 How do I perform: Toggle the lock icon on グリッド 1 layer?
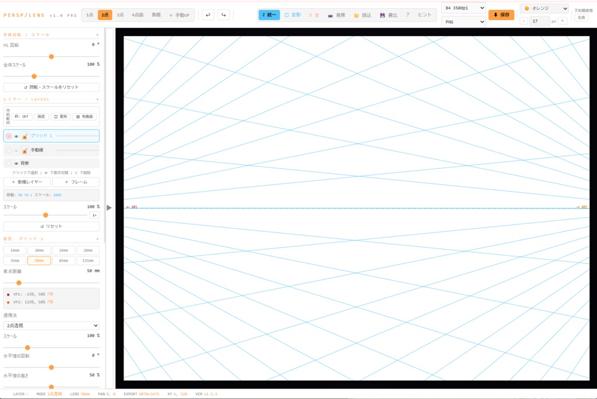[x=24, y=136]
